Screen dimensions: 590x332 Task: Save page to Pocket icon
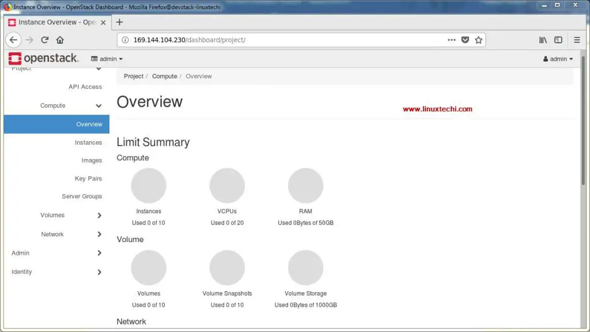465,40
